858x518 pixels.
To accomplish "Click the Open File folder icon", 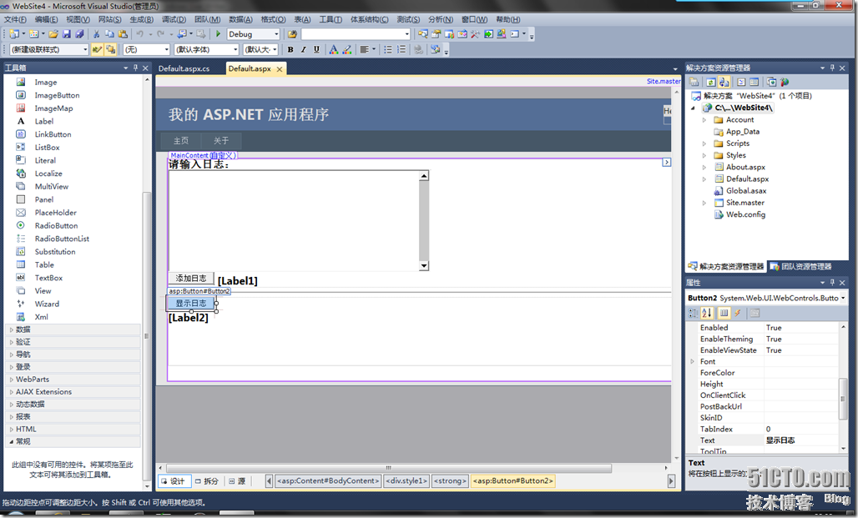I will 53,34.
